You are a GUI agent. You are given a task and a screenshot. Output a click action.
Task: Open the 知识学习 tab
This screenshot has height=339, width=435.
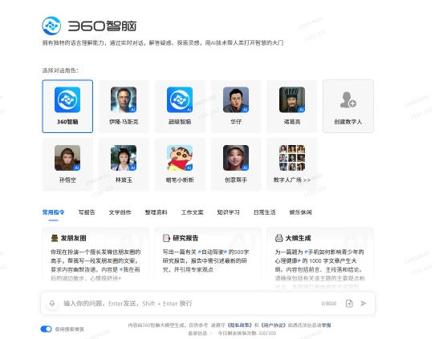coord(228,212)
